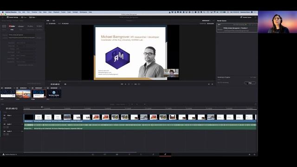This screenshot has height=167, width=297.
Task: Play the viewer in reverse
Action: click(x=125, y=84)
